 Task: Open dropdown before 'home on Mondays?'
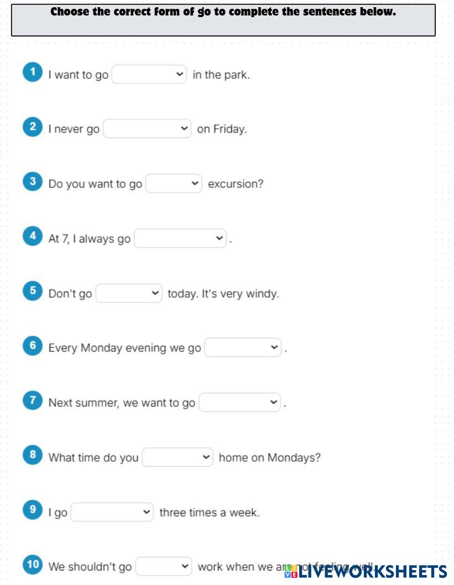coord(178,457)
